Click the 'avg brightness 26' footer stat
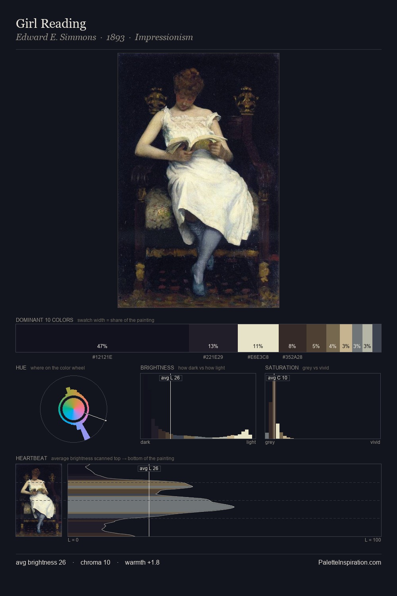397x596 pixels. click(41, 562)
